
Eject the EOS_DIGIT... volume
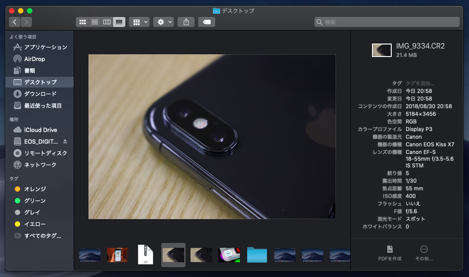tap(65, 141)
